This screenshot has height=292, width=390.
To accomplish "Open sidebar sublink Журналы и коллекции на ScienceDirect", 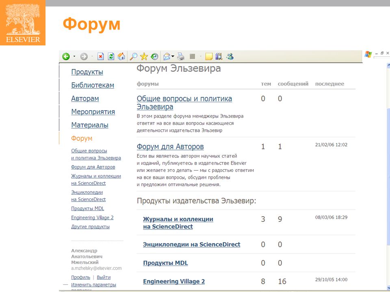I will (x=96, y=180).
